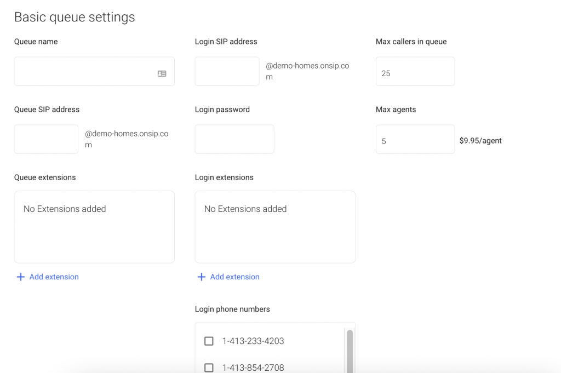The height and width of the screenshot is (373, 561).
Task: Check the box for 1-413-233-4203
Action: (209, 341)
